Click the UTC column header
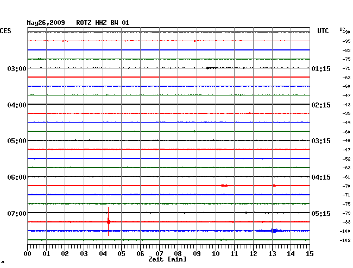The height and width of the screenshot is (268, 353). [323, 31]
